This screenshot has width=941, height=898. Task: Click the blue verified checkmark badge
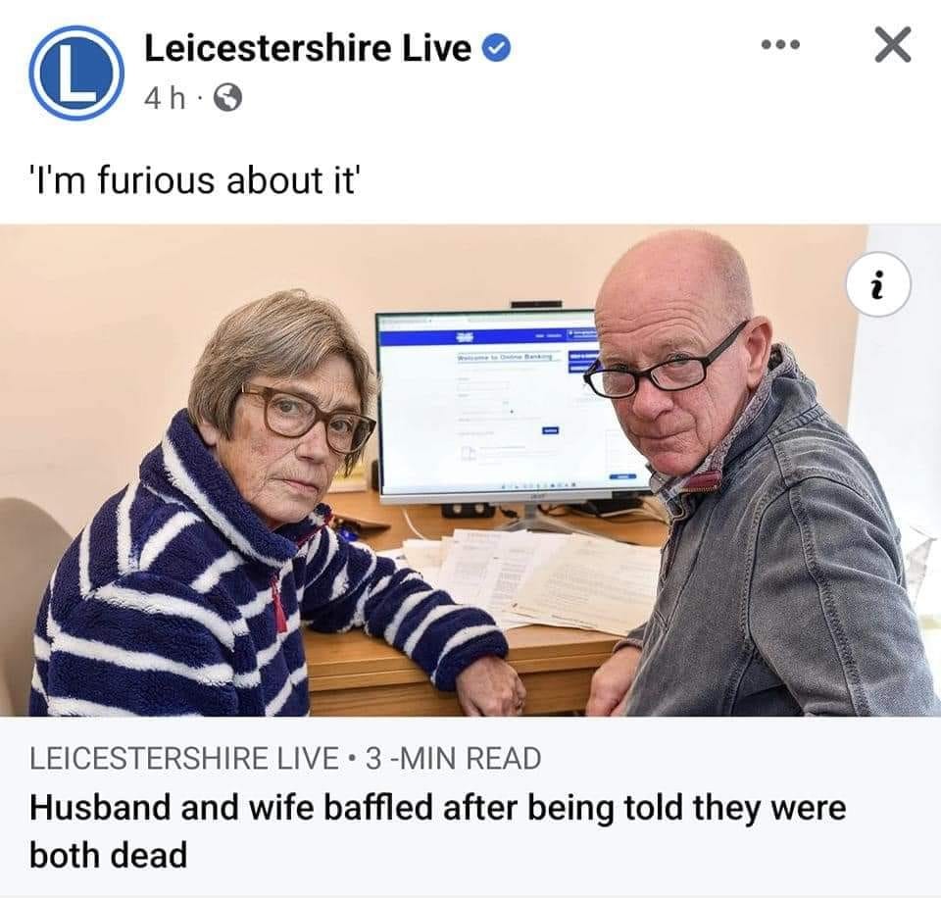[497, 48]
